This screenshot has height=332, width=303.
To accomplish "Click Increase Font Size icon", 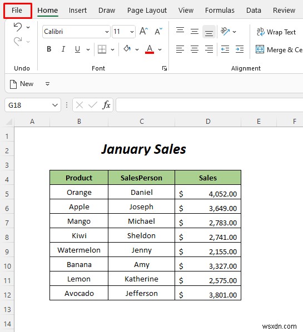I will pyautogui.click(x=144, y=31).
